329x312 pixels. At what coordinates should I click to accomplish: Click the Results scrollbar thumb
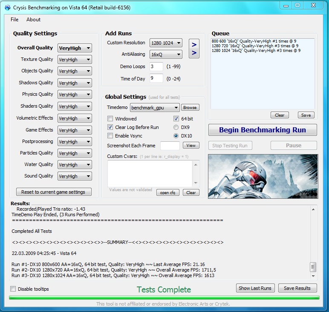pyautogui.click(x=313, y=267)
